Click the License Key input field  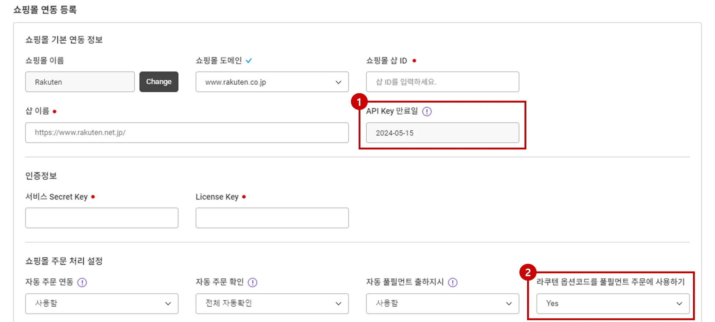click(272, 218)
